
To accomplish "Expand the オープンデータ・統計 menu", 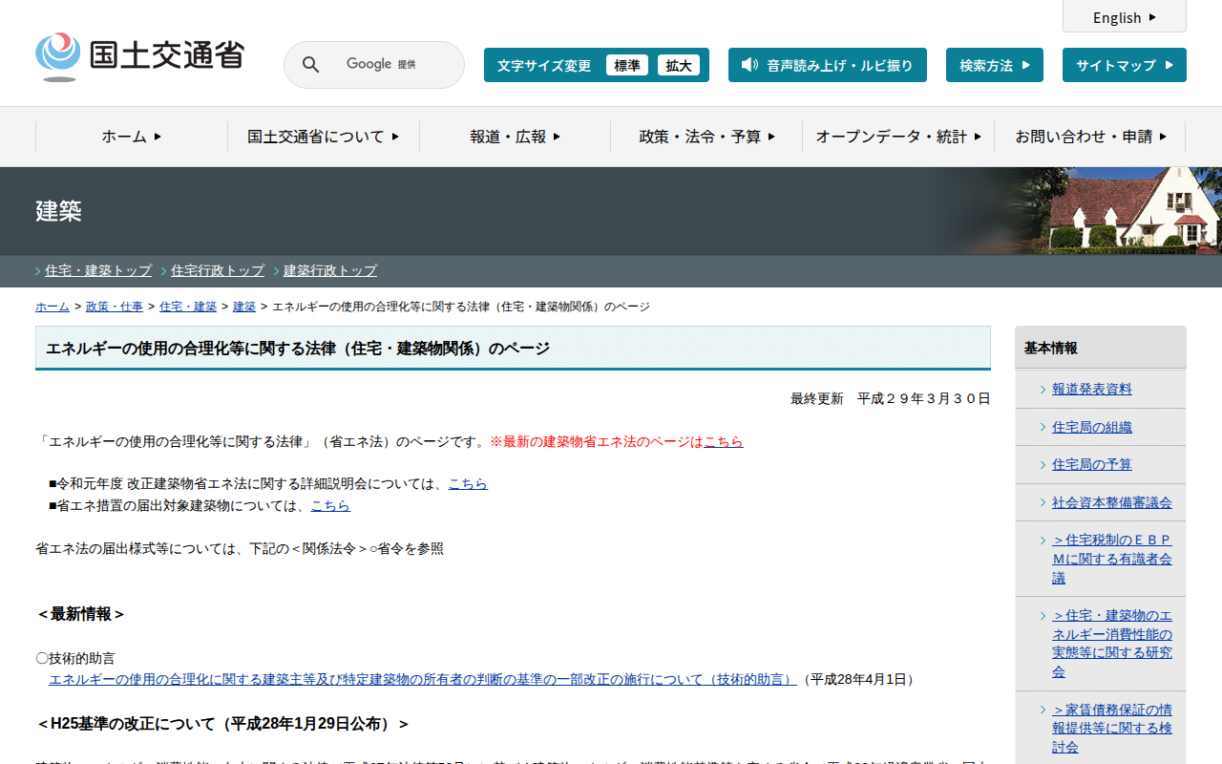I will pyautogui.click(x=897, y=137).
